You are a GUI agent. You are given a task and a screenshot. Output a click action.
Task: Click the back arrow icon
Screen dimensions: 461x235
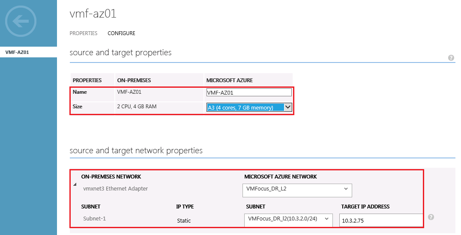(x=21, y=21)
